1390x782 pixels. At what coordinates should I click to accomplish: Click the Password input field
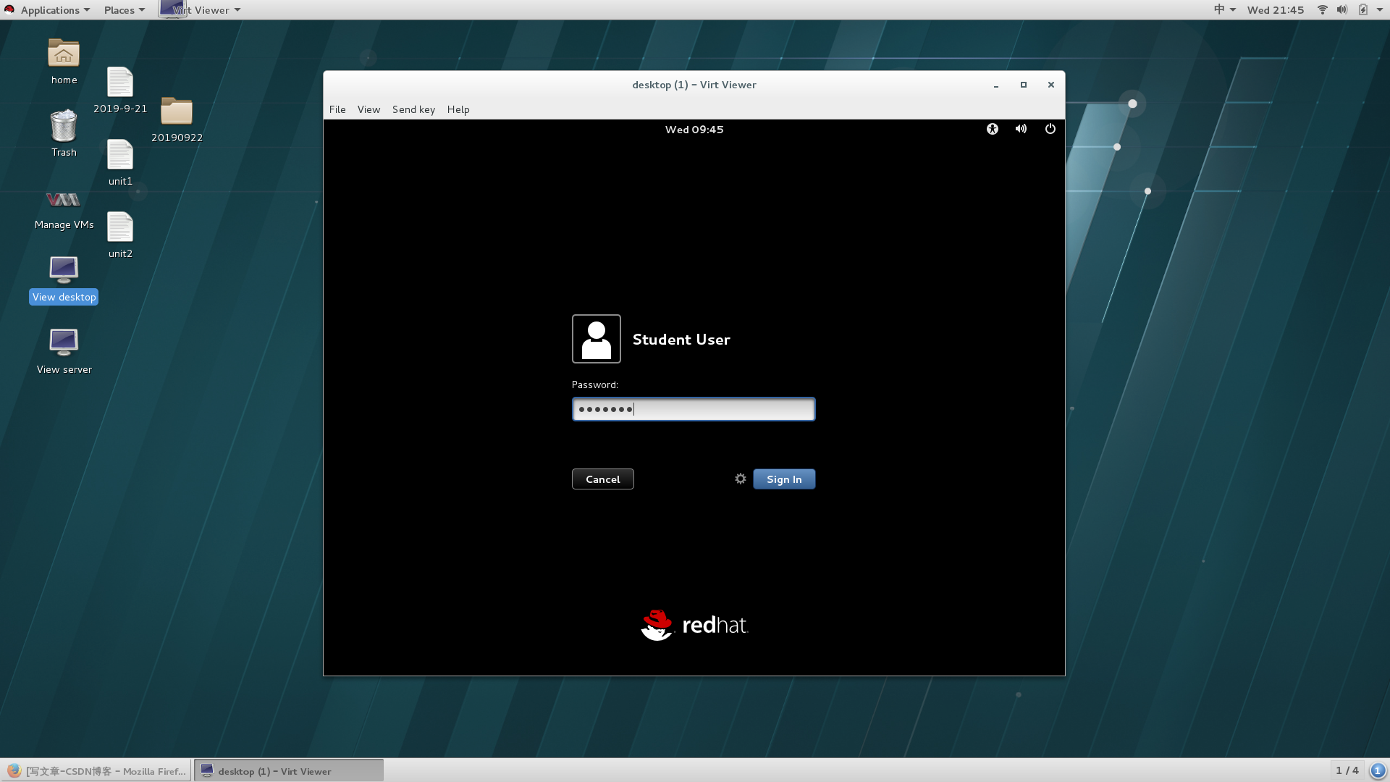(x=694, y=409)
